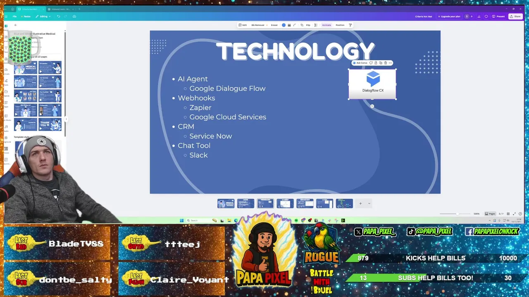
Task: Toggle the Pages view button
Action: [x=490, y=214]
